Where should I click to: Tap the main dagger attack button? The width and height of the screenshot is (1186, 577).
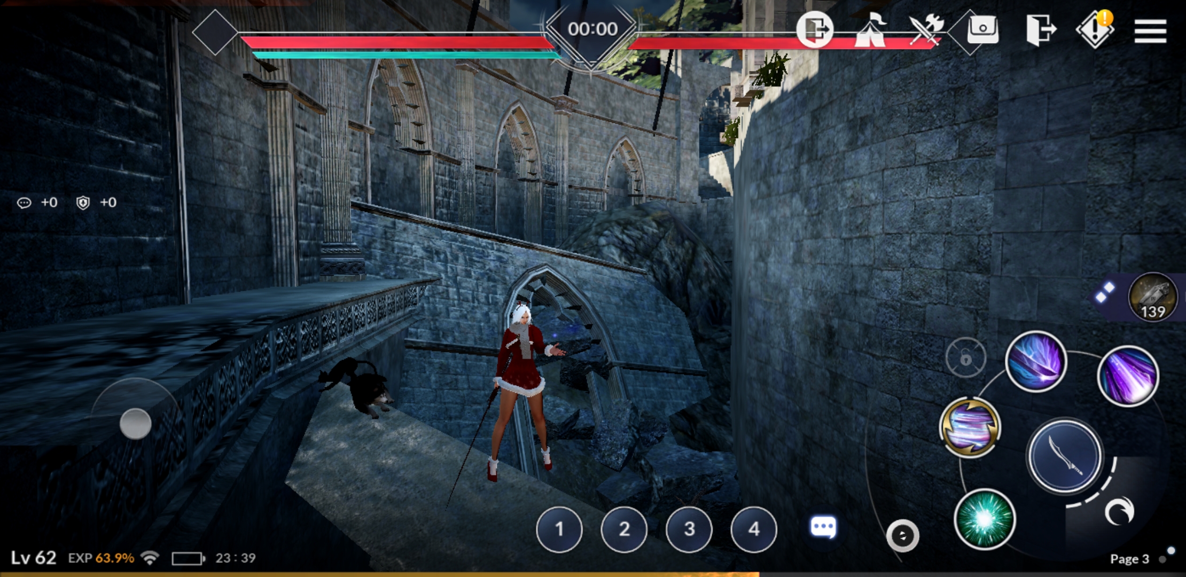pyautogui.click(x=1065, y=455)
